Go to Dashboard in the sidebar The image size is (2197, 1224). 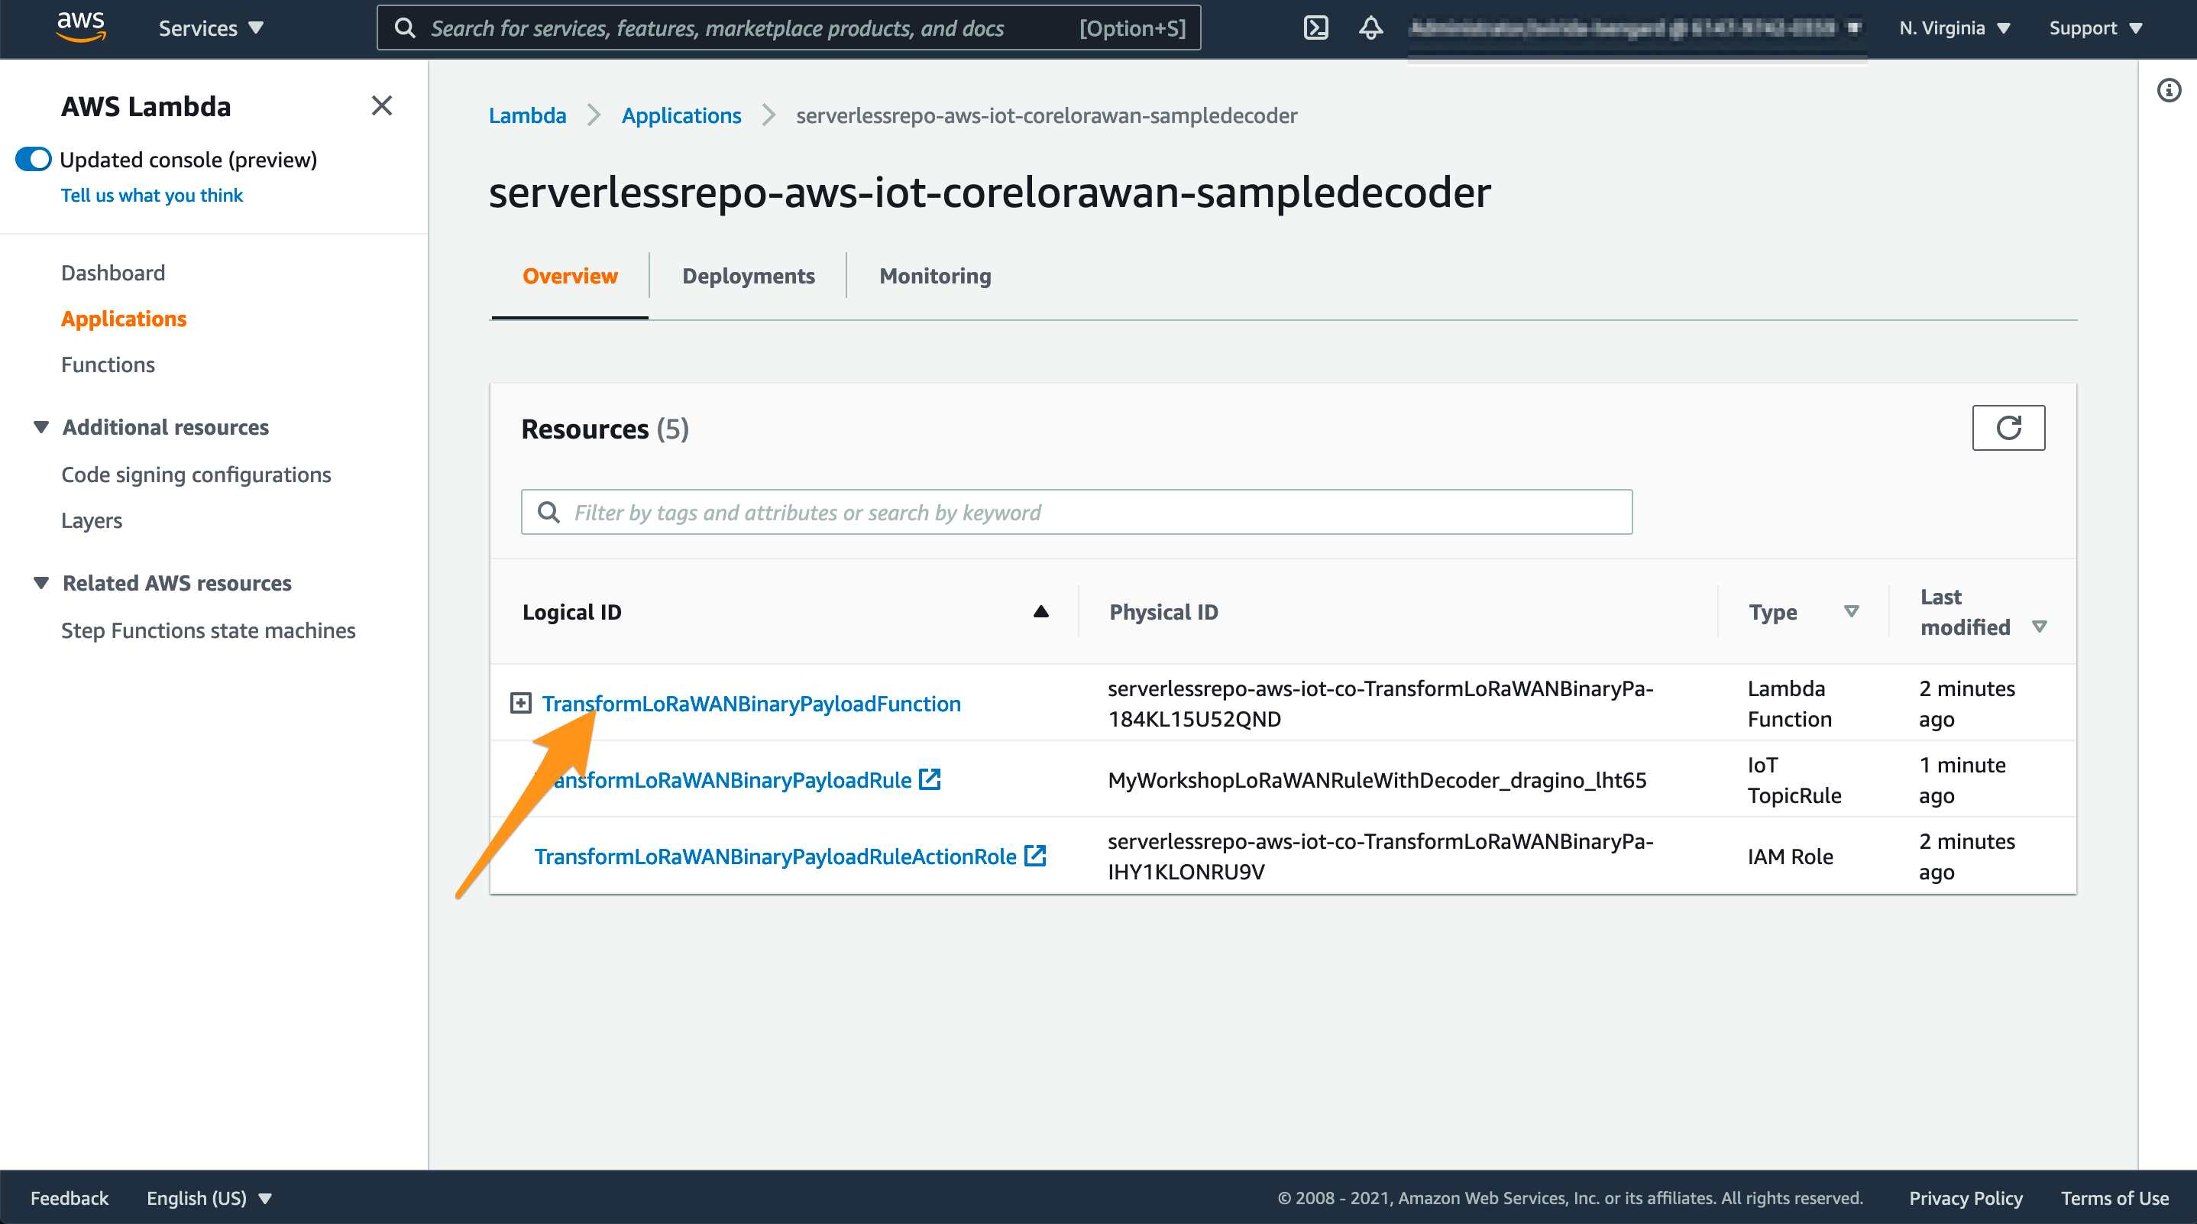coord(113,273)
